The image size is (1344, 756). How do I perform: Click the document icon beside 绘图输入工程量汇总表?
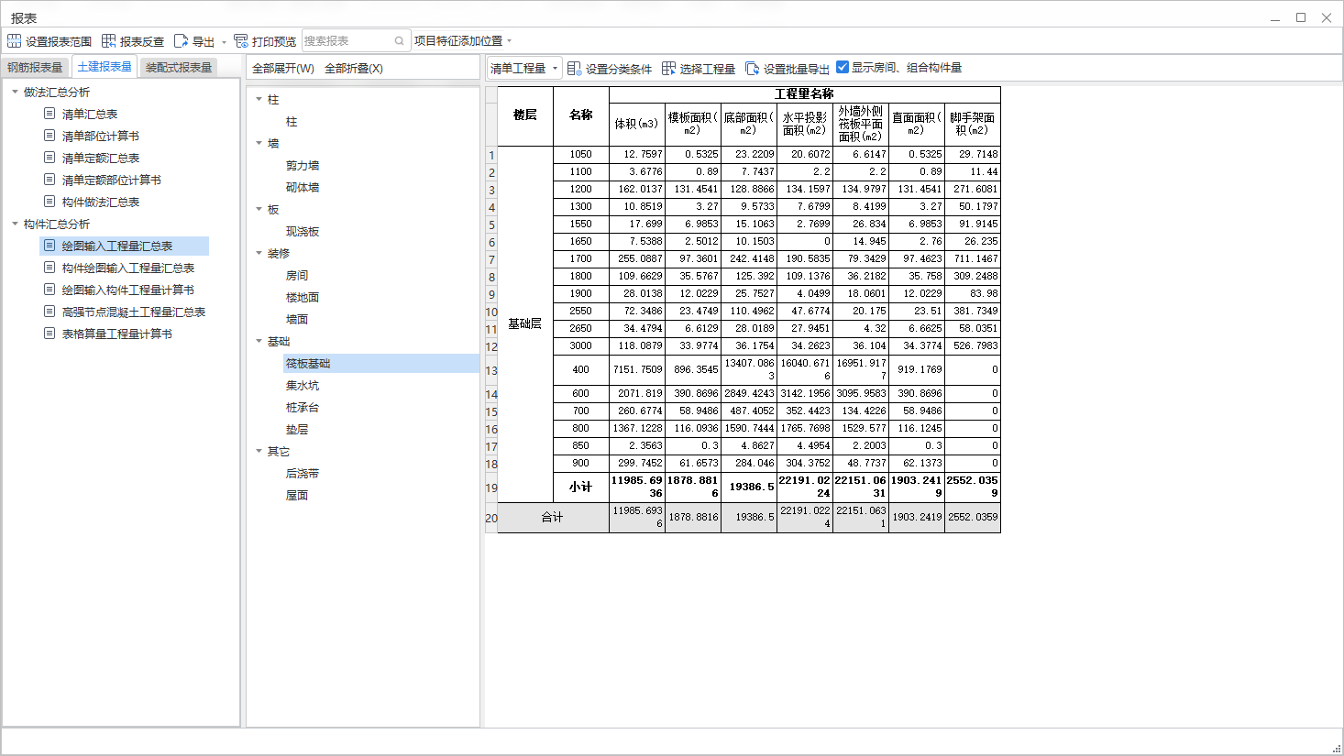click(x=50, y=246)
